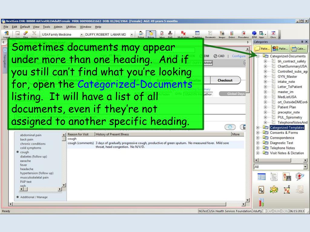Open the PAQ toolbar icon

[x=170, y=34]
